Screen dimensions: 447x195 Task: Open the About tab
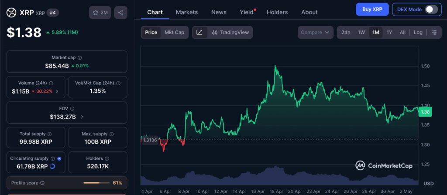point(309,12)
